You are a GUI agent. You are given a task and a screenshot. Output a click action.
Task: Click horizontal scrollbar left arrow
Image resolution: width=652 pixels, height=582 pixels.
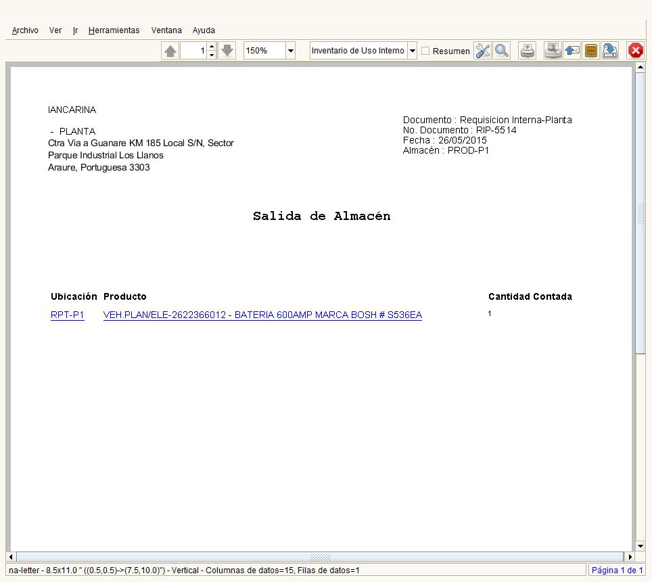click(x=11, y=557)
